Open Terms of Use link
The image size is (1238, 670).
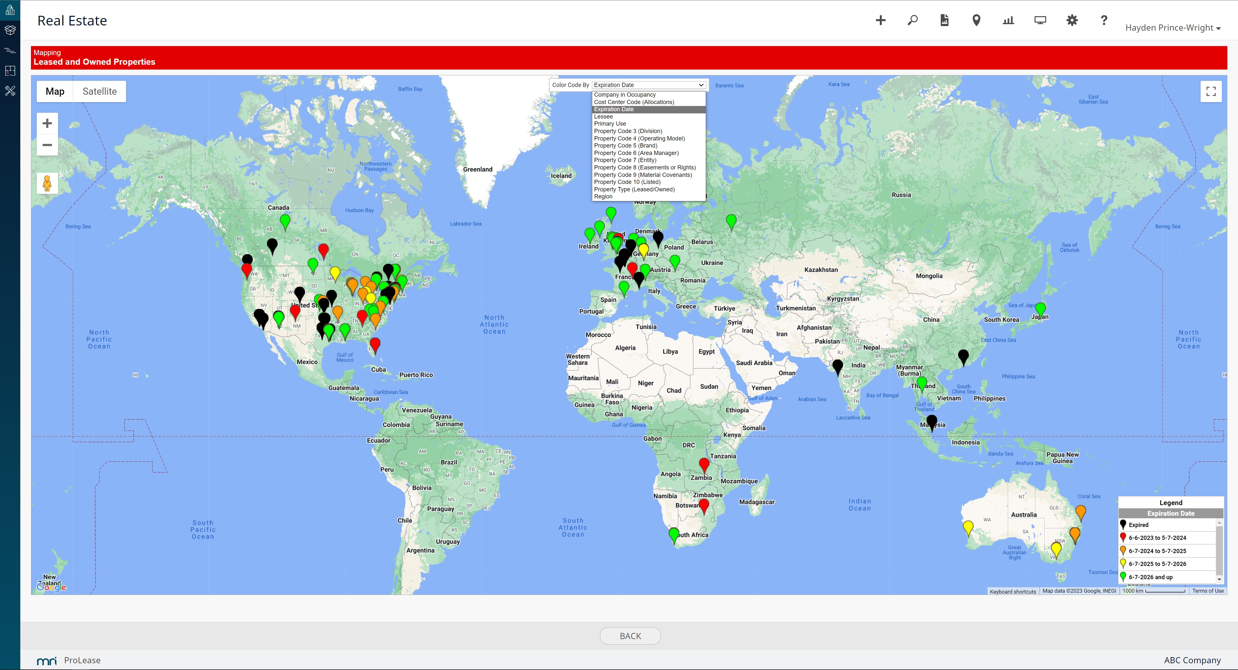[x=1207, y=591]
